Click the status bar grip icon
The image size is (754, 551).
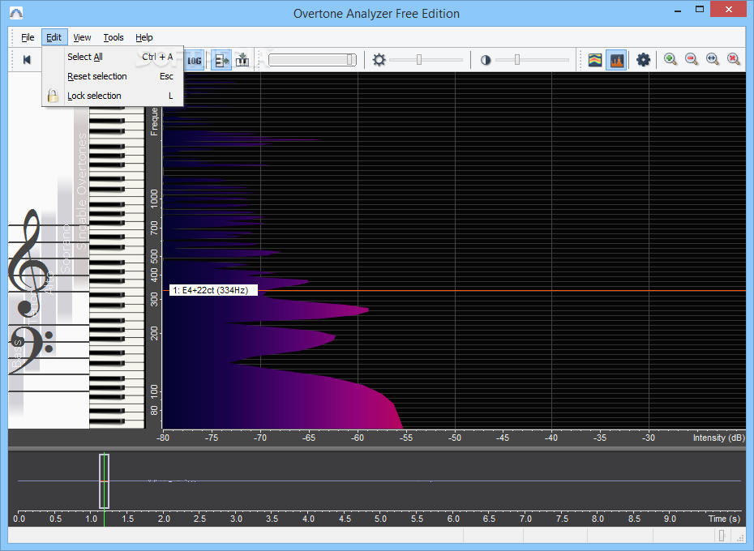pos(740,536)
